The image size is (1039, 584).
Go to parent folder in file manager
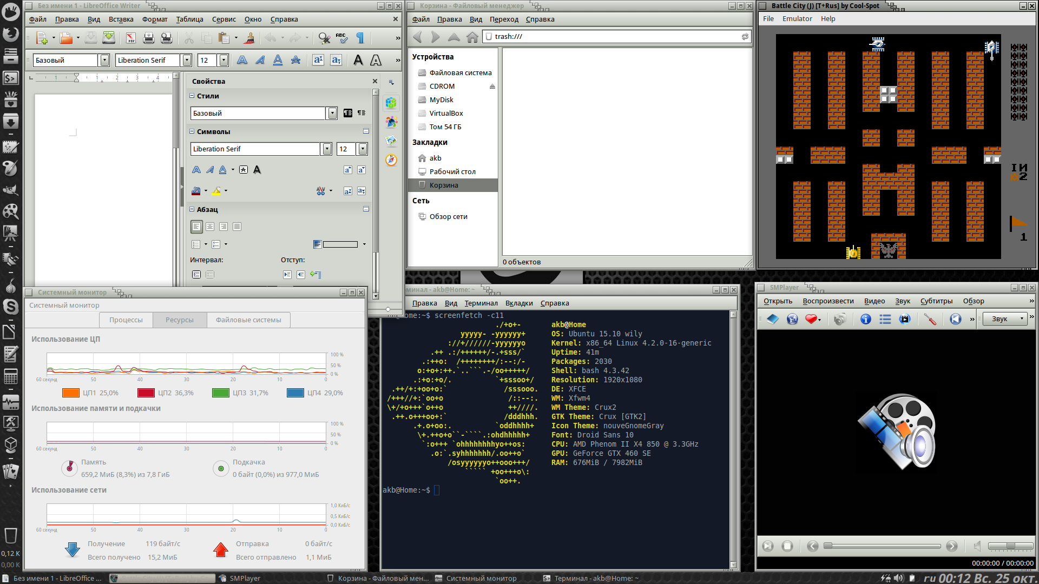[454, 37]
